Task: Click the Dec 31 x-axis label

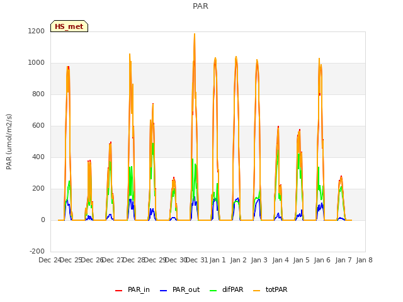Action: [196, 260]
